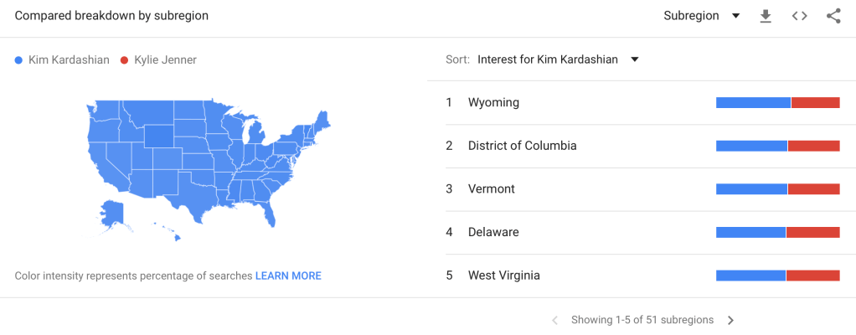Go to previous page of subregions
This screenshot has height=335, width=856.
click(554, 320)
